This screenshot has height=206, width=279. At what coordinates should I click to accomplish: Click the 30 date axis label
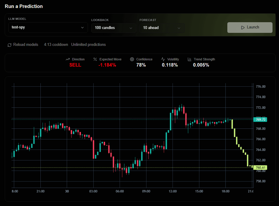click(67, 191)
